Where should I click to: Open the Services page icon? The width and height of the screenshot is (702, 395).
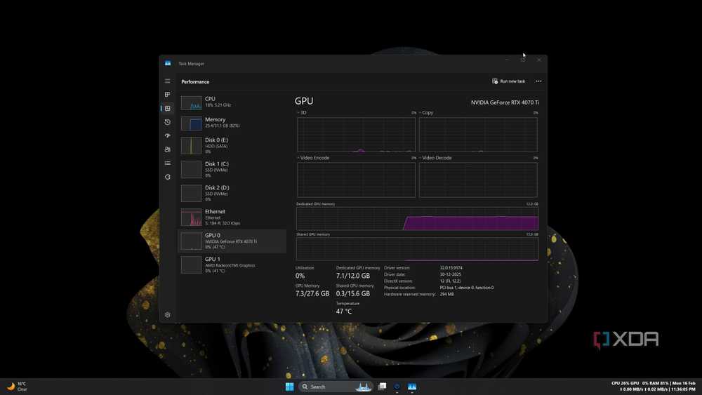[x=168, y=177]
